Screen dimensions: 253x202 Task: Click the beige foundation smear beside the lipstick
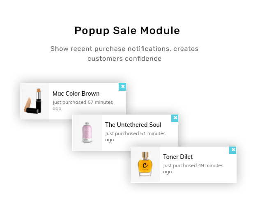(x=28, y=104)
